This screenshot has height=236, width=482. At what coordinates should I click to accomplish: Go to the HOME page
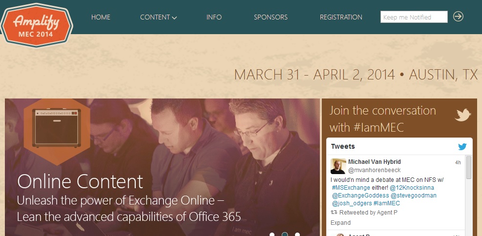coord(101,17)
